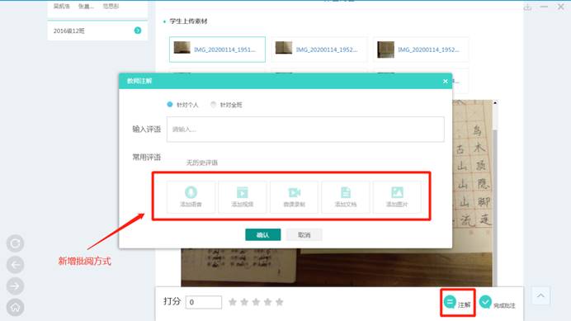Viewport: 571px width, 321px height.
Task: Click the back arrow icon in sidebar
Action: pos(16,265)
